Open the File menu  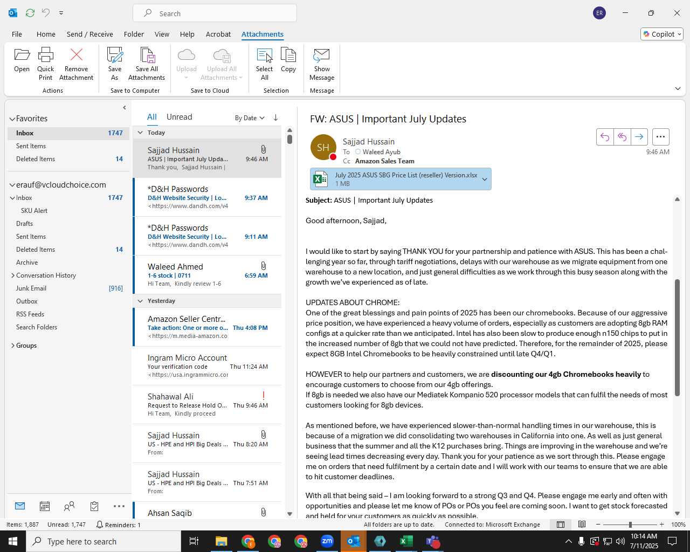tap(17, 34)
